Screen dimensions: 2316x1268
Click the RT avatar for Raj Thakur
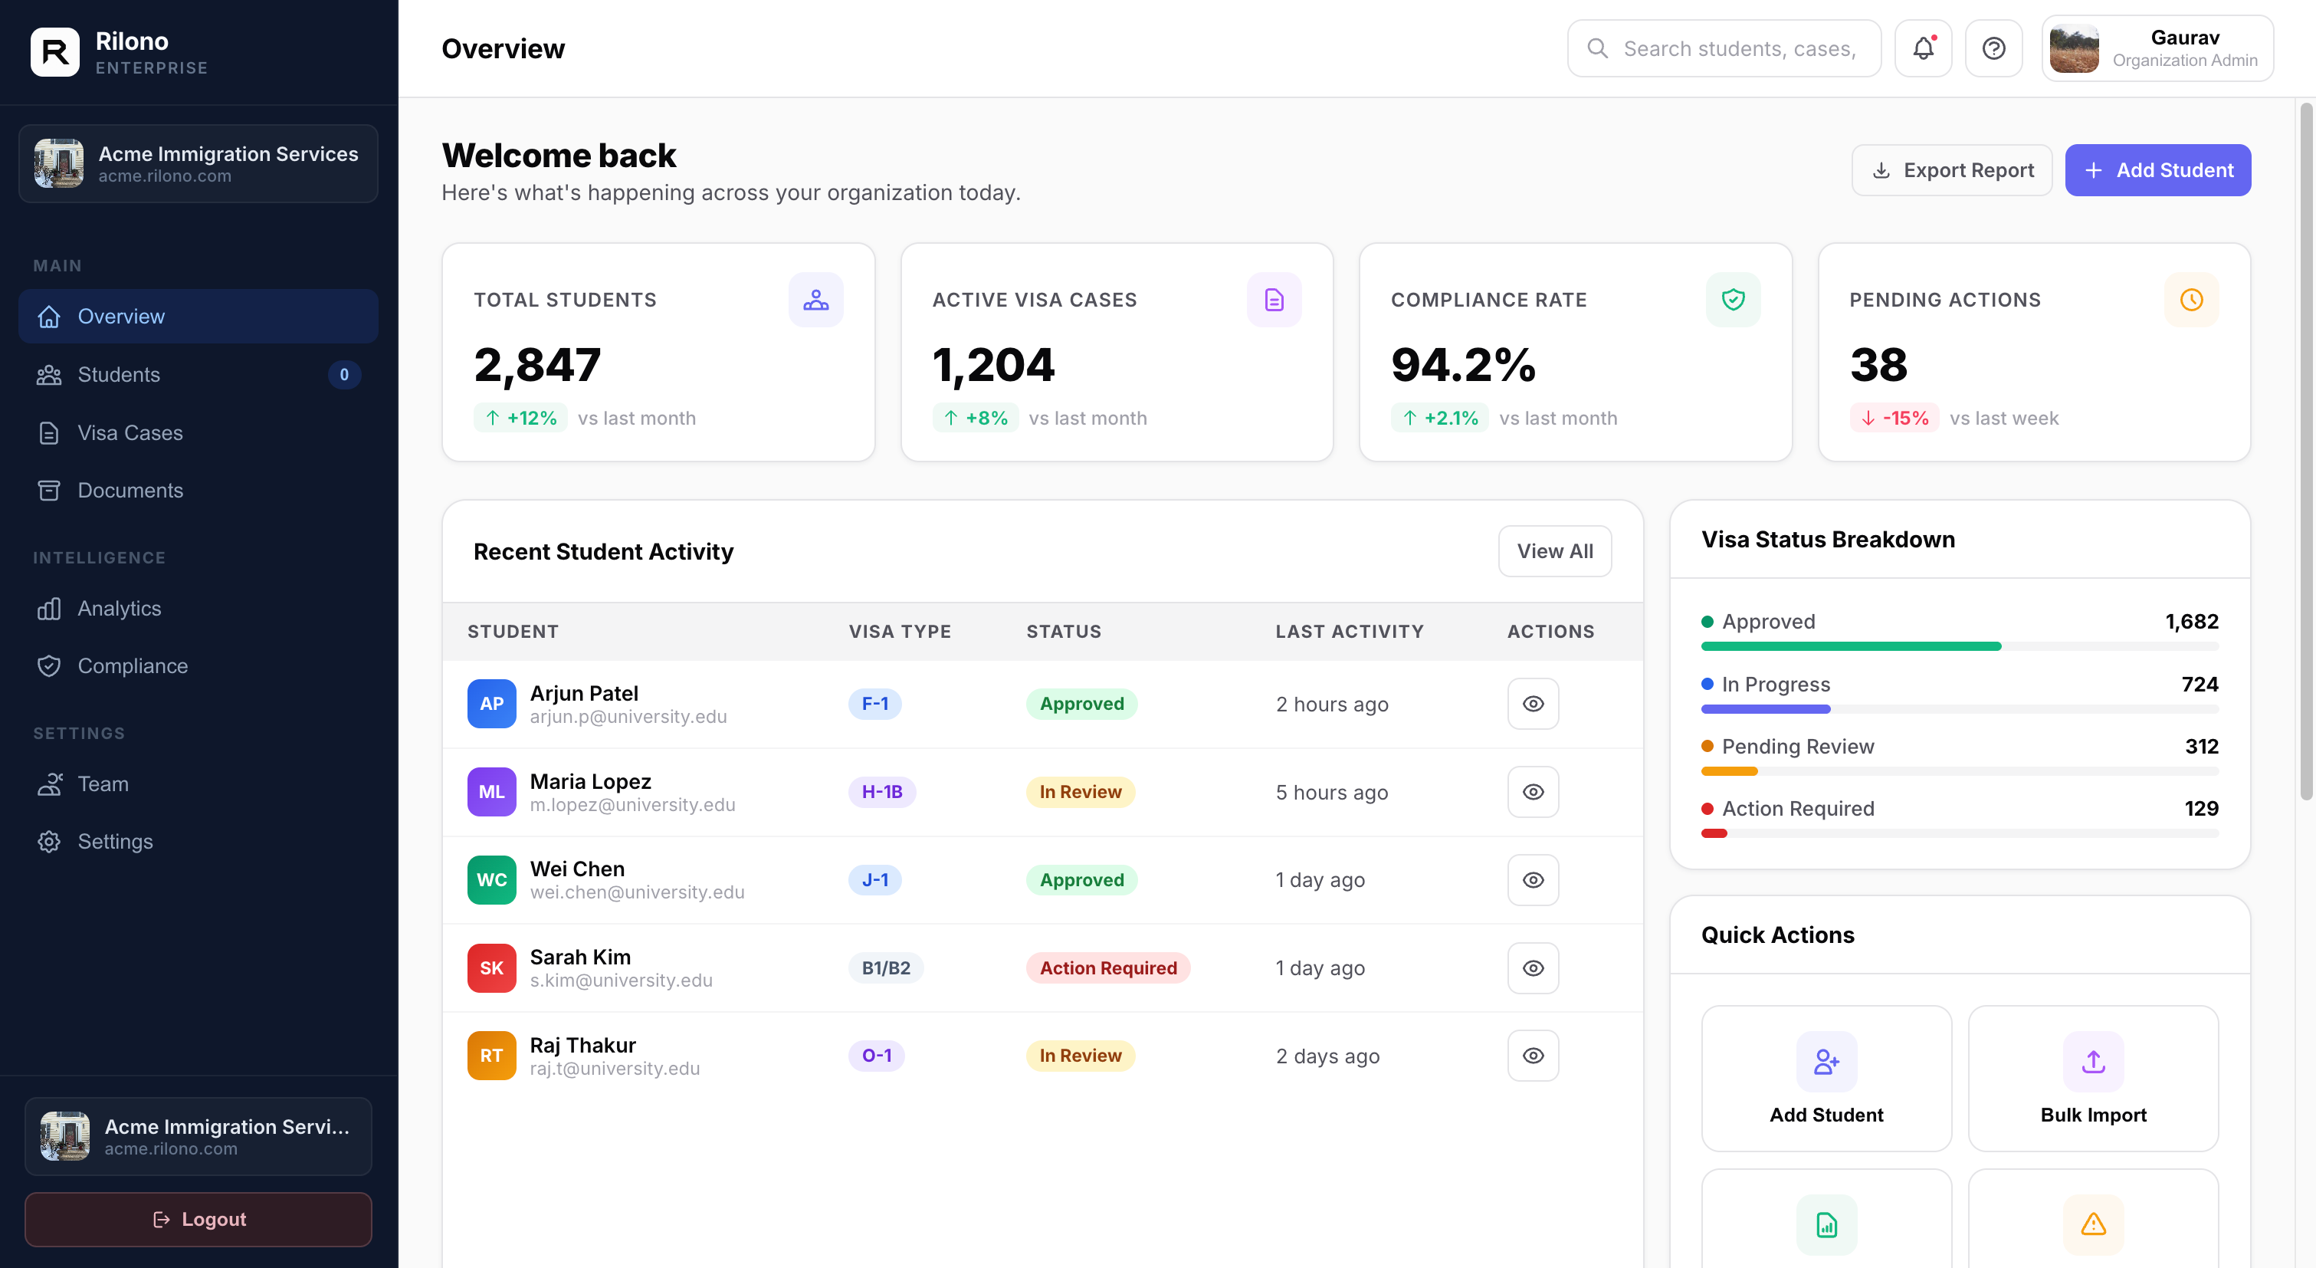[x=492, y=1056]
